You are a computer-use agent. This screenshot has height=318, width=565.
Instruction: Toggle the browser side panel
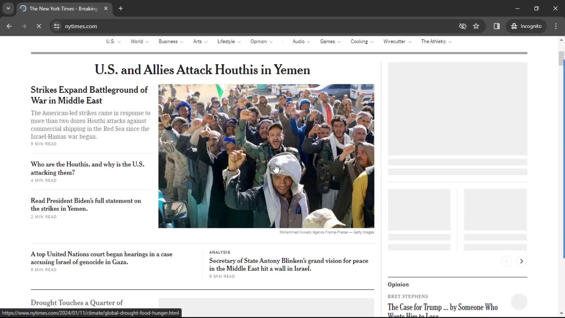point(497,26)
